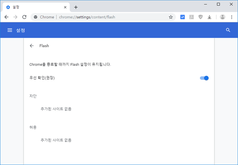The height and width of the screenshot is (165, 238).
Task: Toggle the 우선 확인(권장) switch
Action: tap(204, 78)
